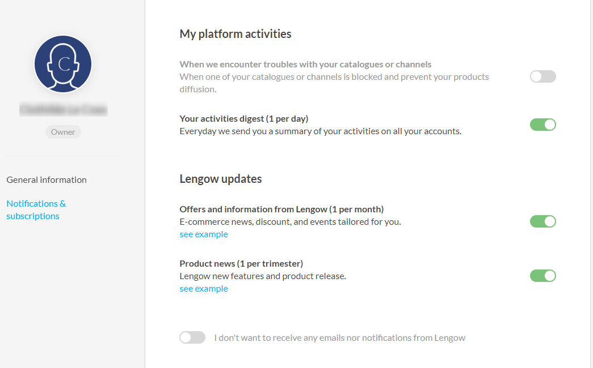Switch off Product news toggle

(542, 276)
